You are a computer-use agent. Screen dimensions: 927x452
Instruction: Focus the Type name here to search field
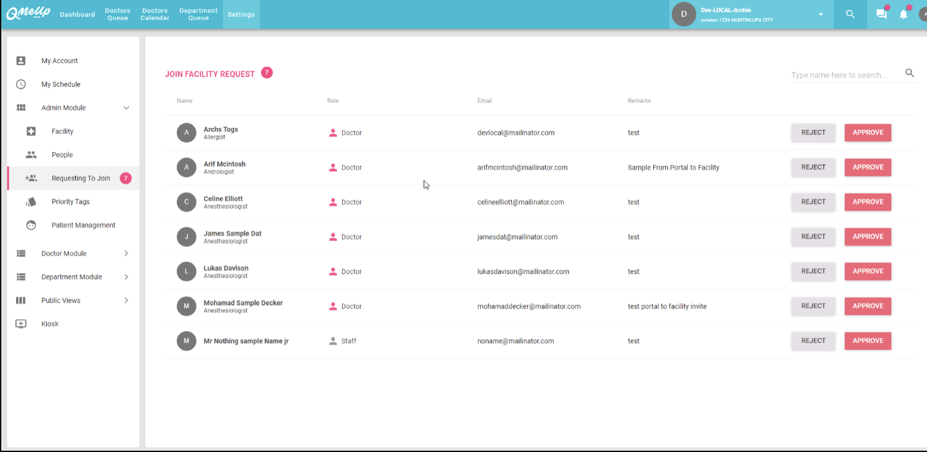tap(845, 75)
